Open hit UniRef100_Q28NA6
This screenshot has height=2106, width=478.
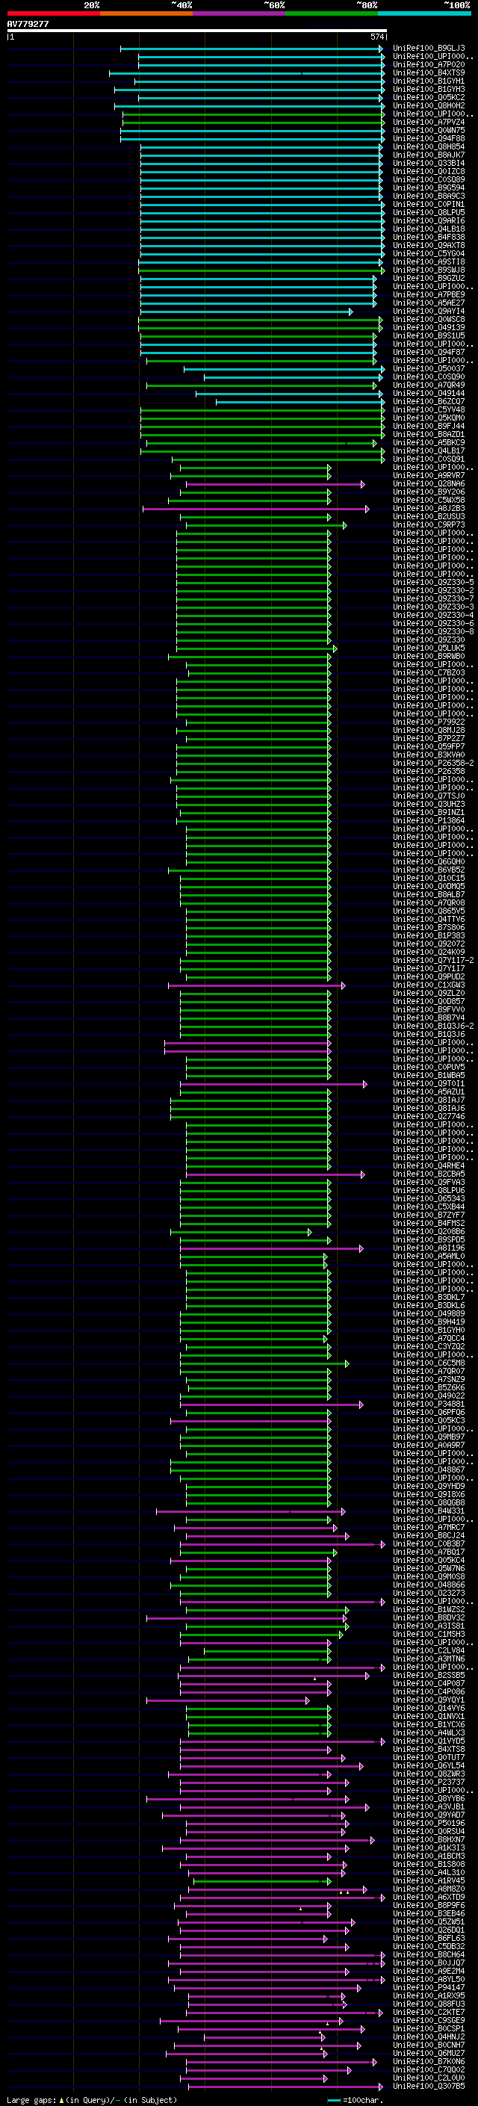pos(429,484)
